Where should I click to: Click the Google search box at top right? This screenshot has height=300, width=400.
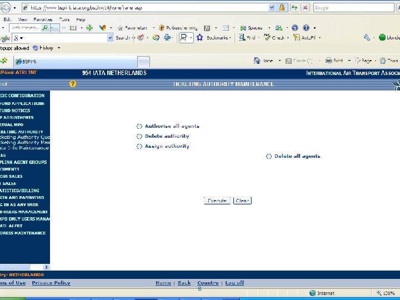(x=353, y=8)
